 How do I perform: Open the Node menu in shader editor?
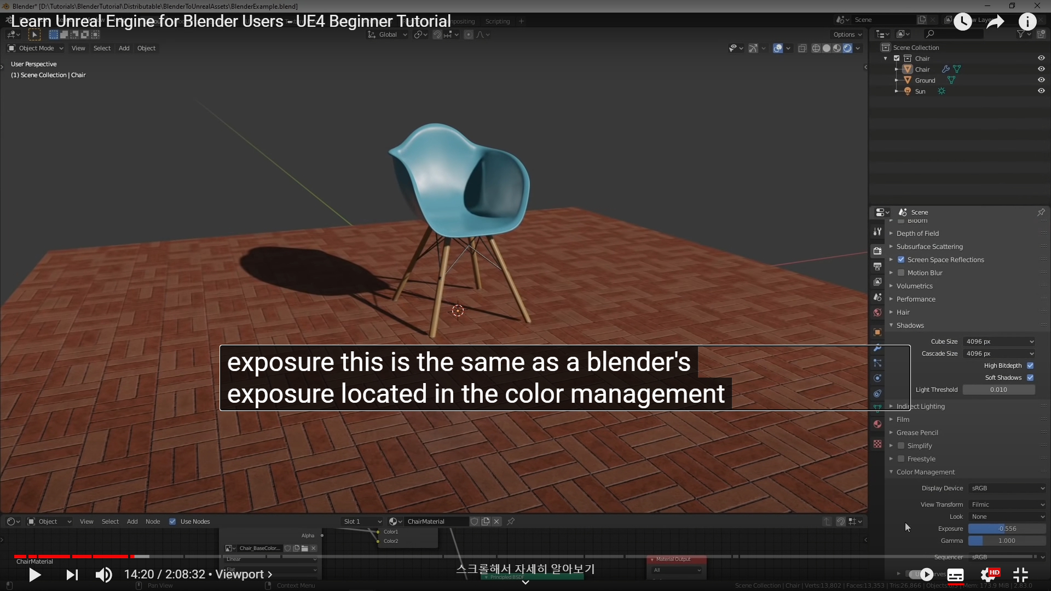(x=153, y=522)
